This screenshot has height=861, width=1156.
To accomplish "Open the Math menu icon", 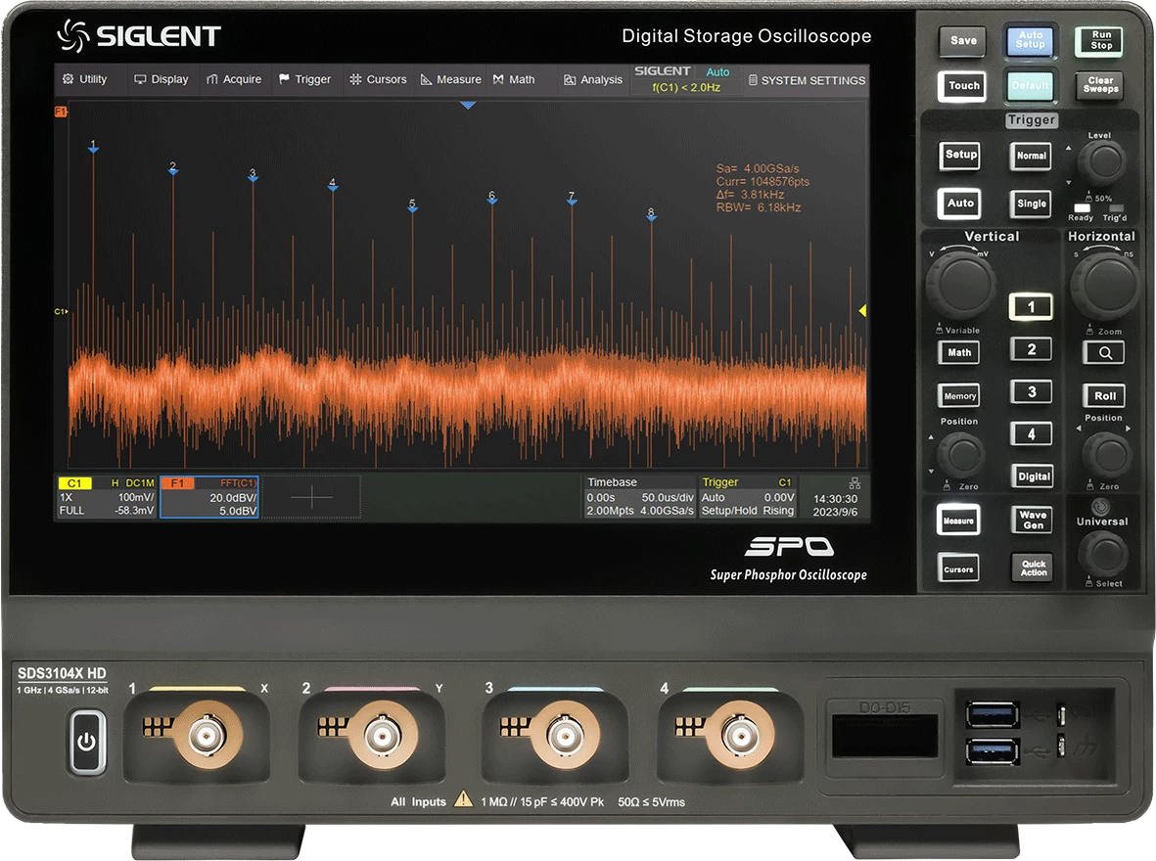I will [x=498, y=79].
